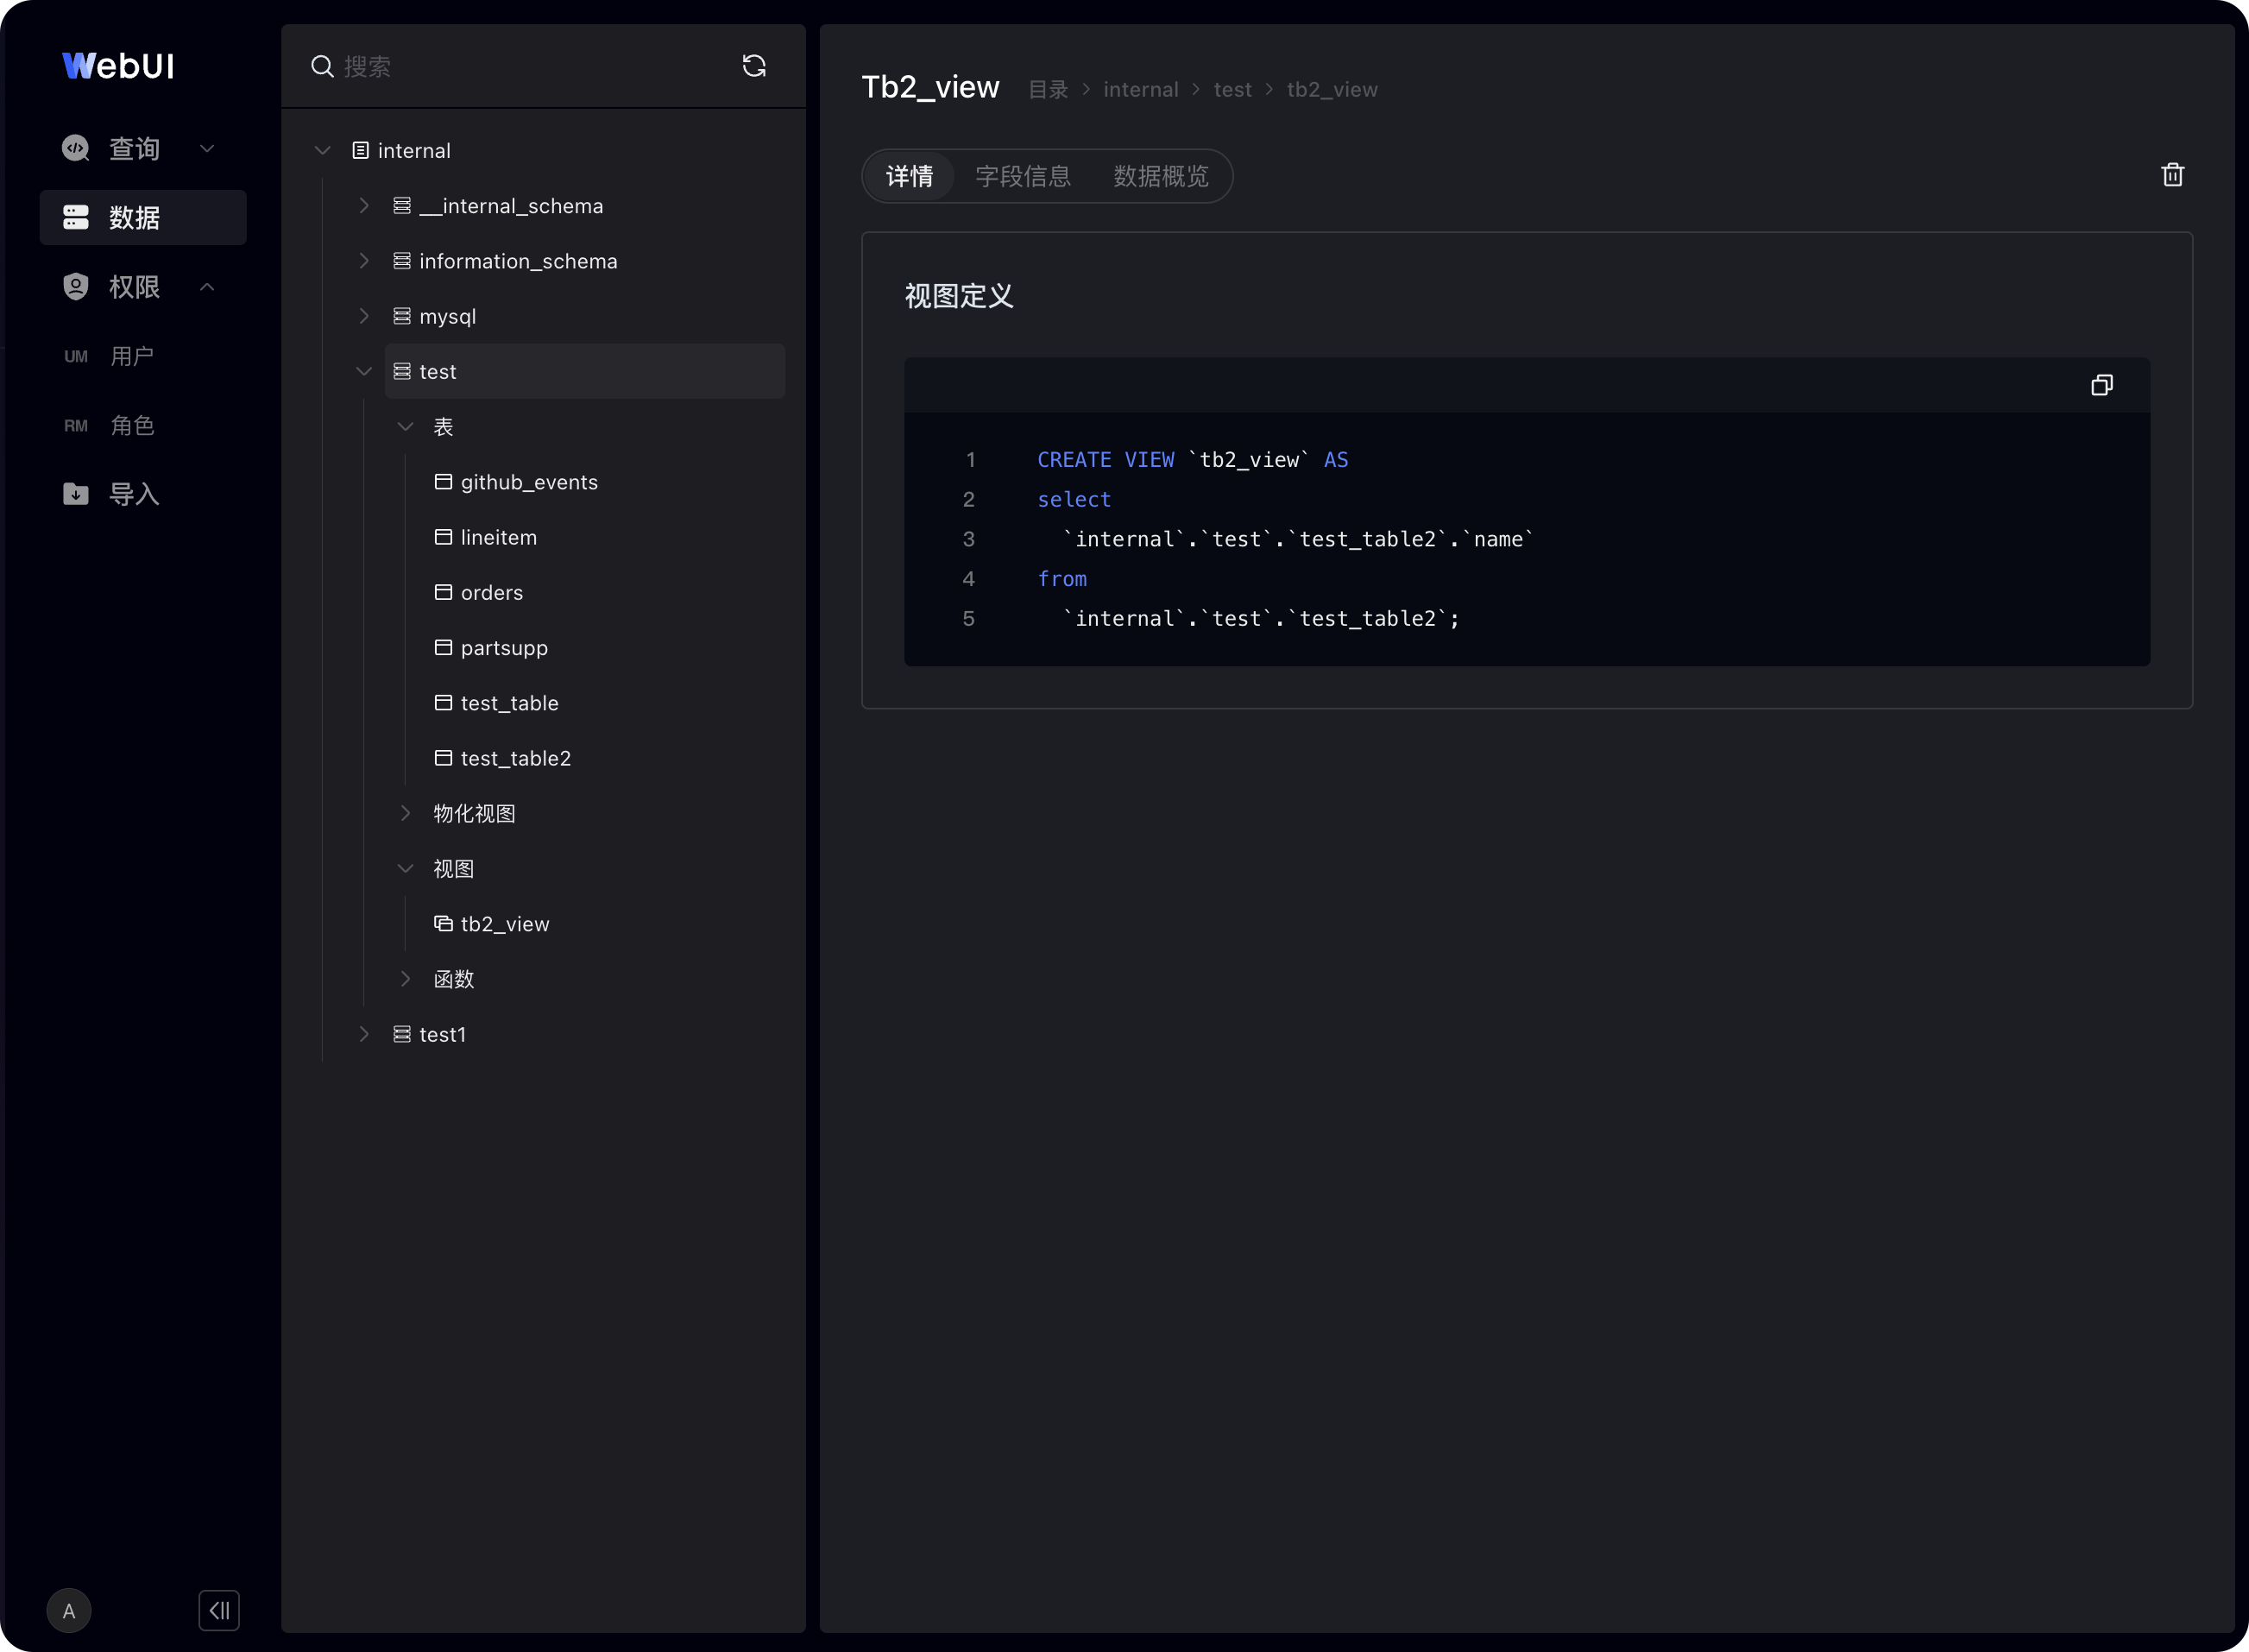Click the 目录 breadcrumb link

(x=1048, y=90)
